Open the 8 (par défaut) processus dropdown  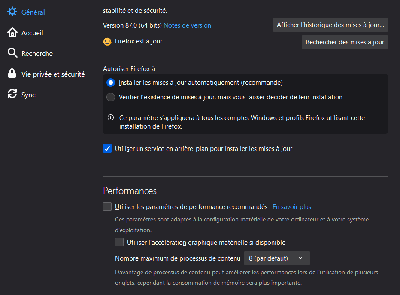276,258
